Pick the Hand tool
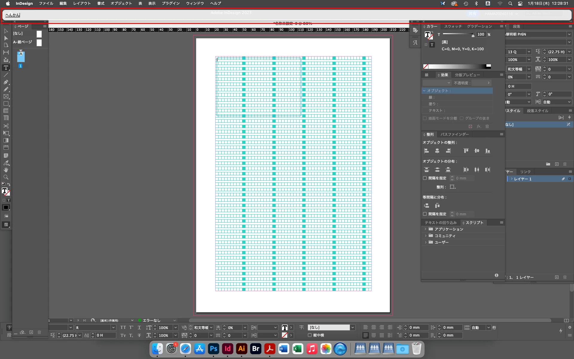This screenshot has width=574, height=359. pyautogui.click(x=6, y=170)
